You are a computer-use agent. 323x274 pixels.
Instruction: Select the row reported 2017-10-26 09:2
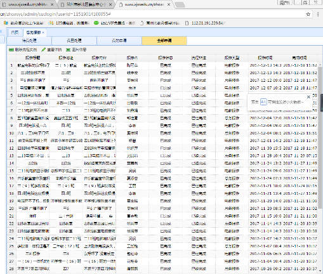162,269
